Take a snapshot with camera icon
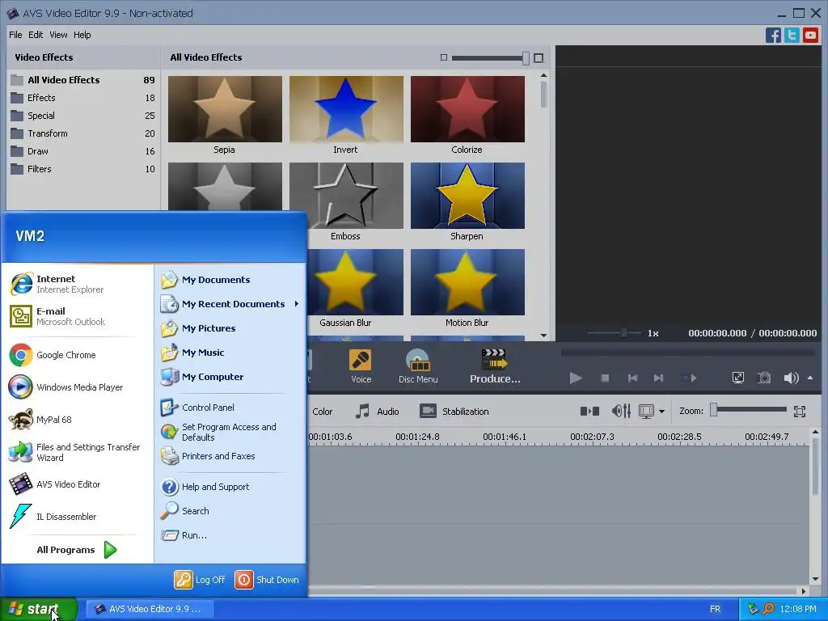828x621 pixels. (x=763, y=378)
